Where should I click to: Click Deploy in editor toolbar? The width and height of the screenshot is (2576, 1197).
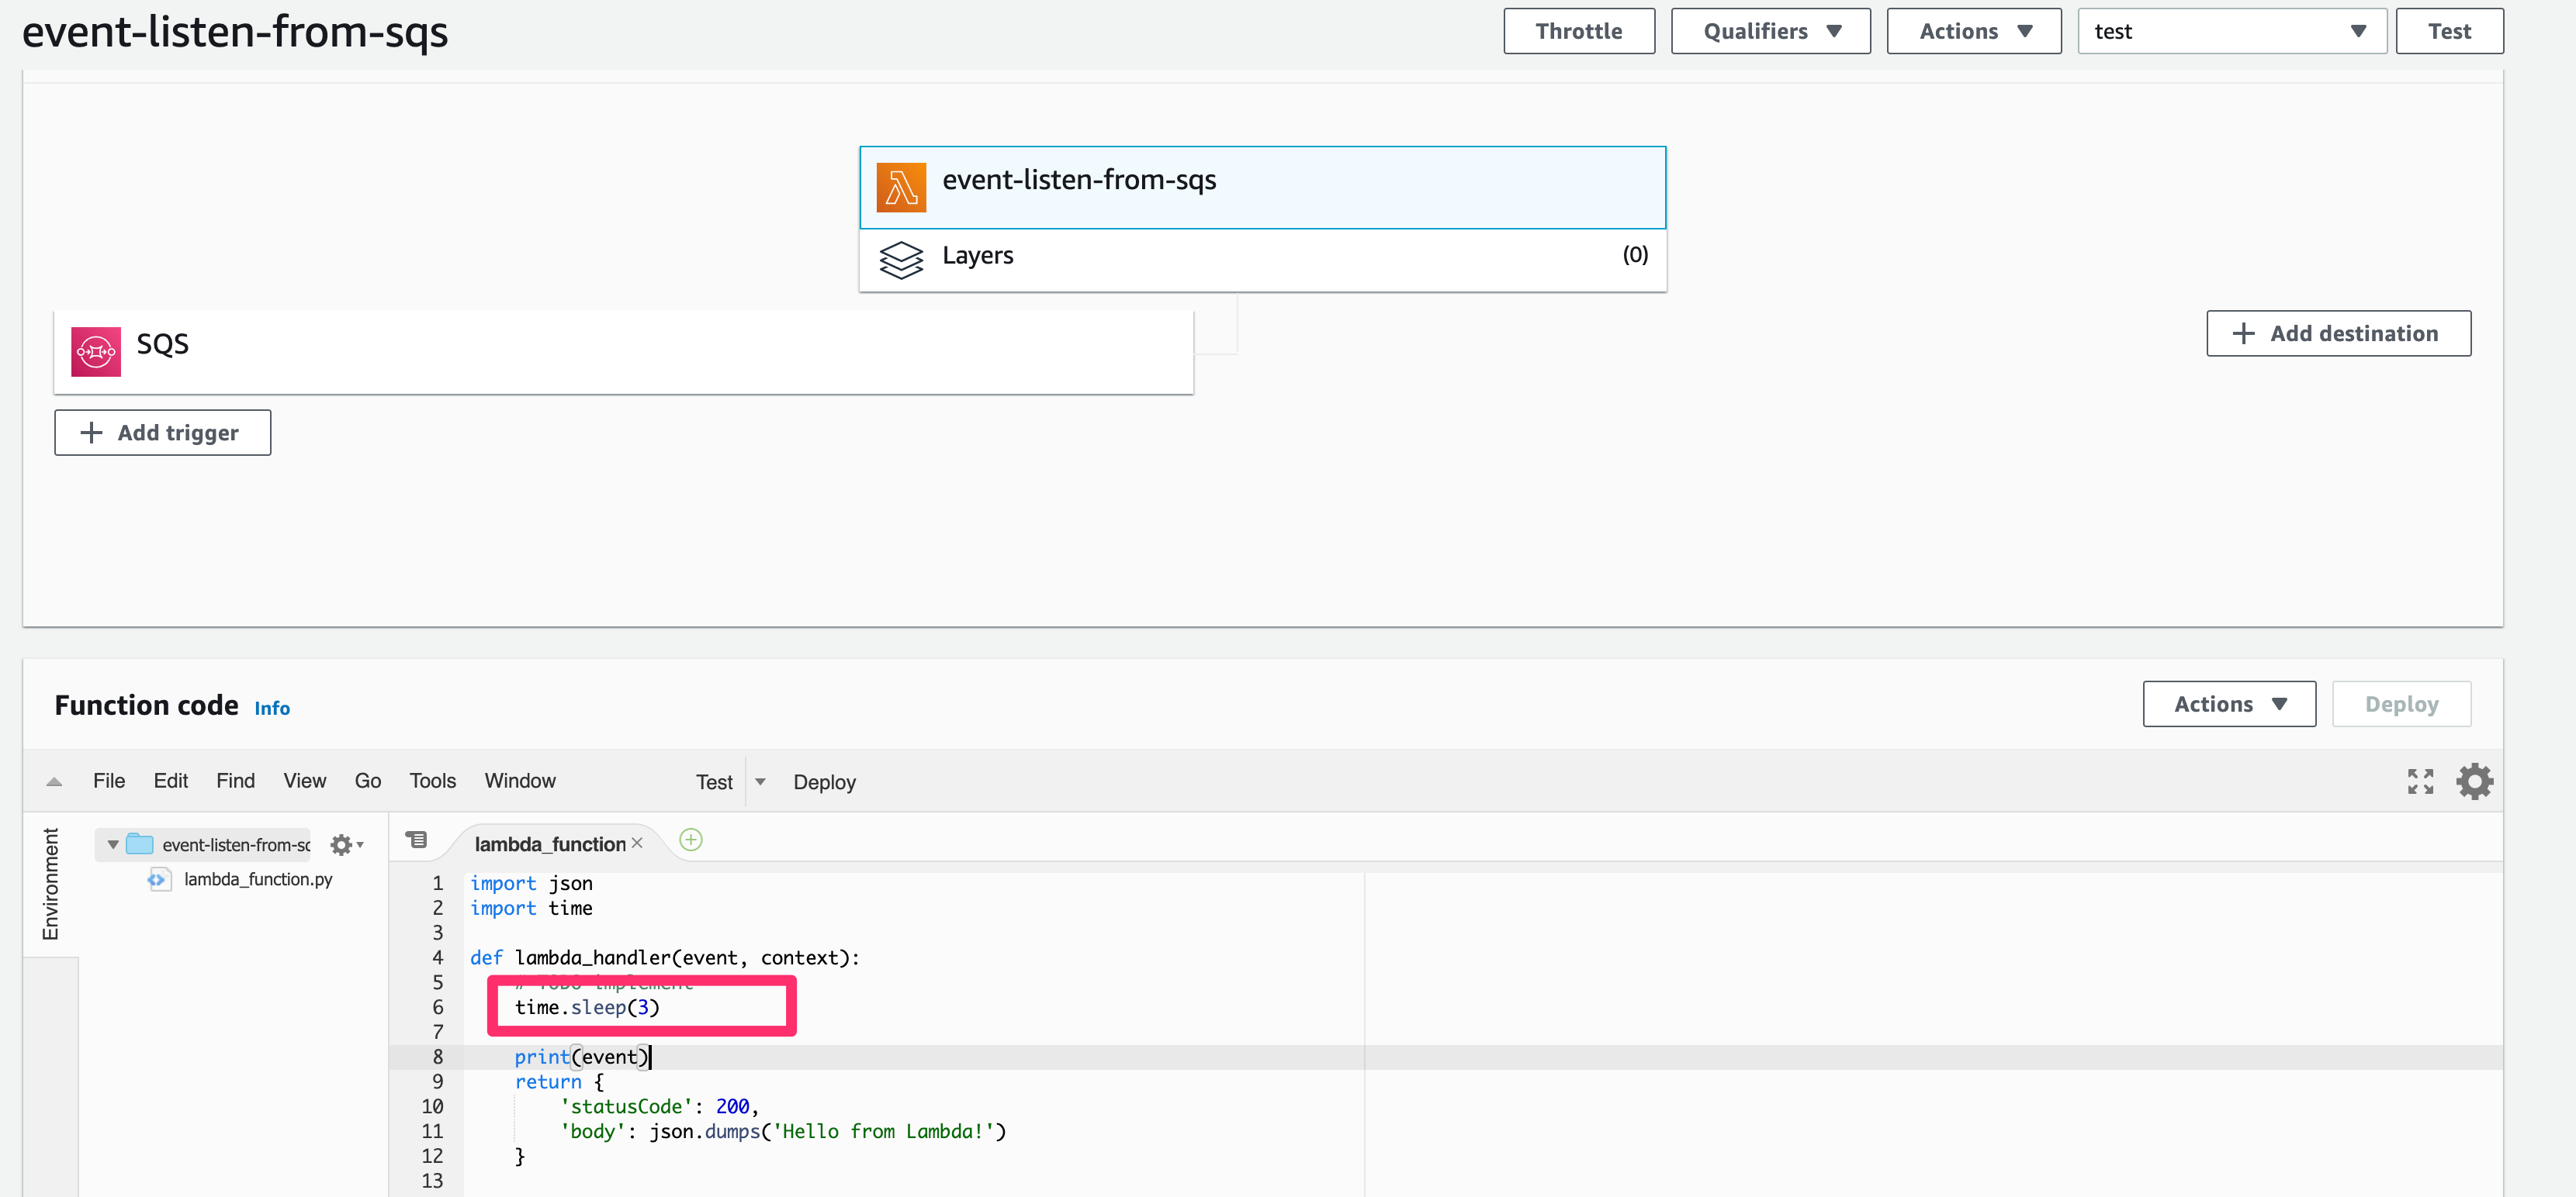[824, 782]
